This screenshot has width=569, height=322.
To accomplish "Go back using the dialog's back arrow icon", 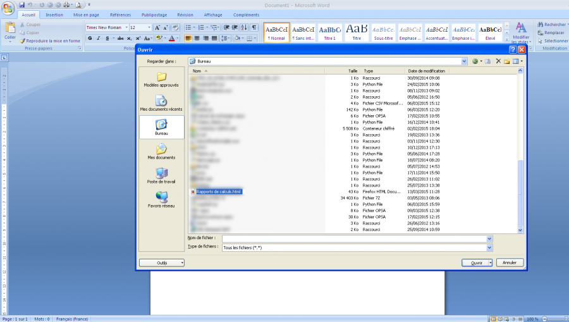I will (x=475, y=61).
